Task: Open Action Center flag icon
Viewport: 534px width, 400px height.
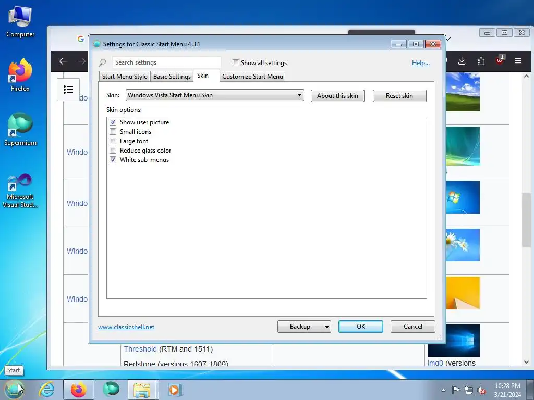Action: [x=456, y=390]
